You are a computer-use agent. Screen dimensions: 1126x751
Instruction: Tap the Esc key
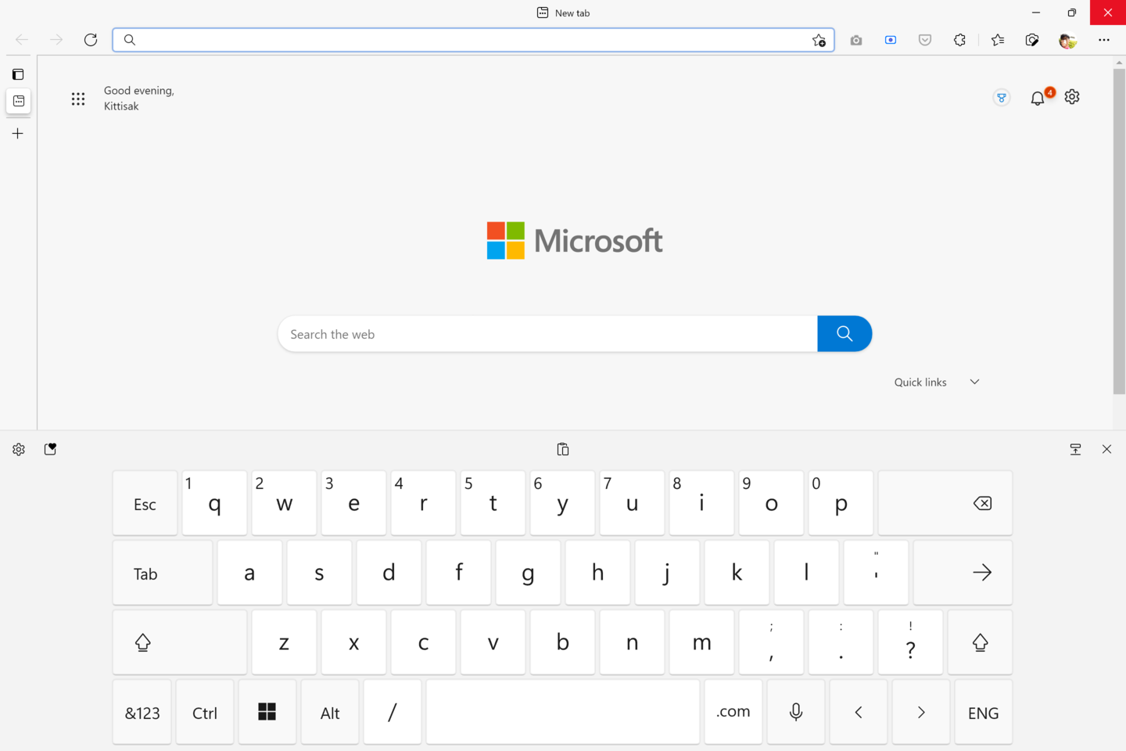[145, 503]
